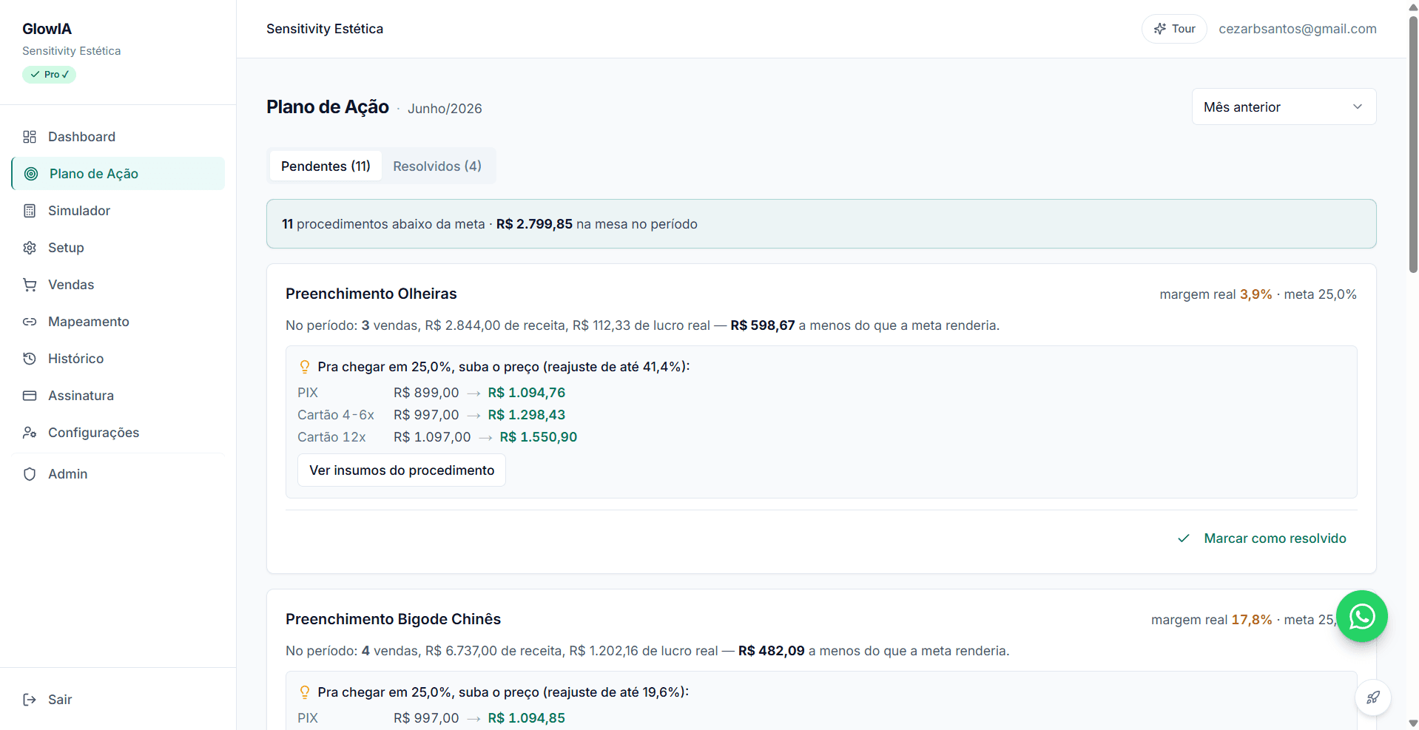Image resolution: width=1419 pixels, height=730 pixels.
Task: Click the rocket icon button
Action: tap(1373, 697)
